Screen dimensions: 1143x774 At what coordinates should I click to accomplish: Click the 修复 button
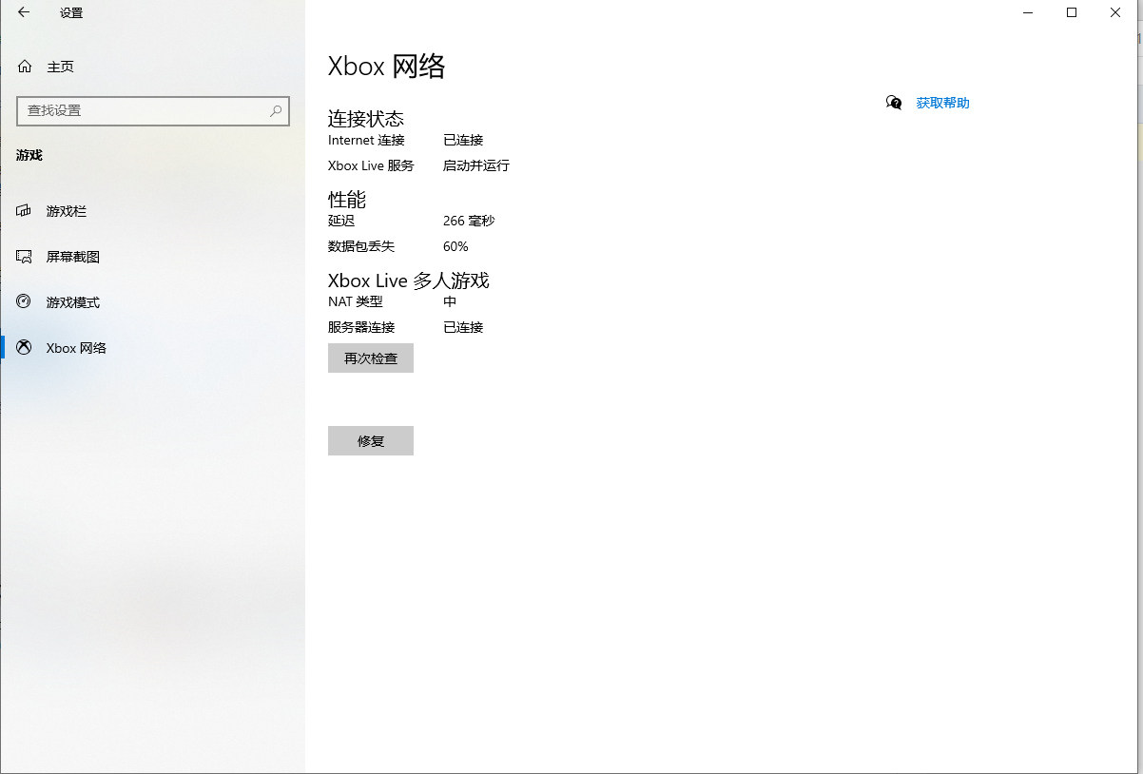pyautogui.click(x=371, y=441)
